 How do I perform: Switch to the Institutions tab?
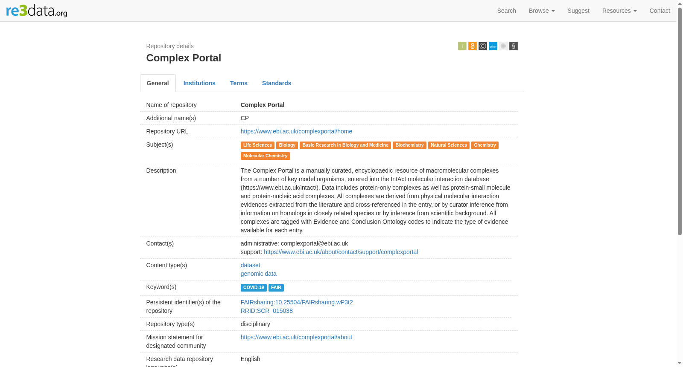[x=199, y=83]
